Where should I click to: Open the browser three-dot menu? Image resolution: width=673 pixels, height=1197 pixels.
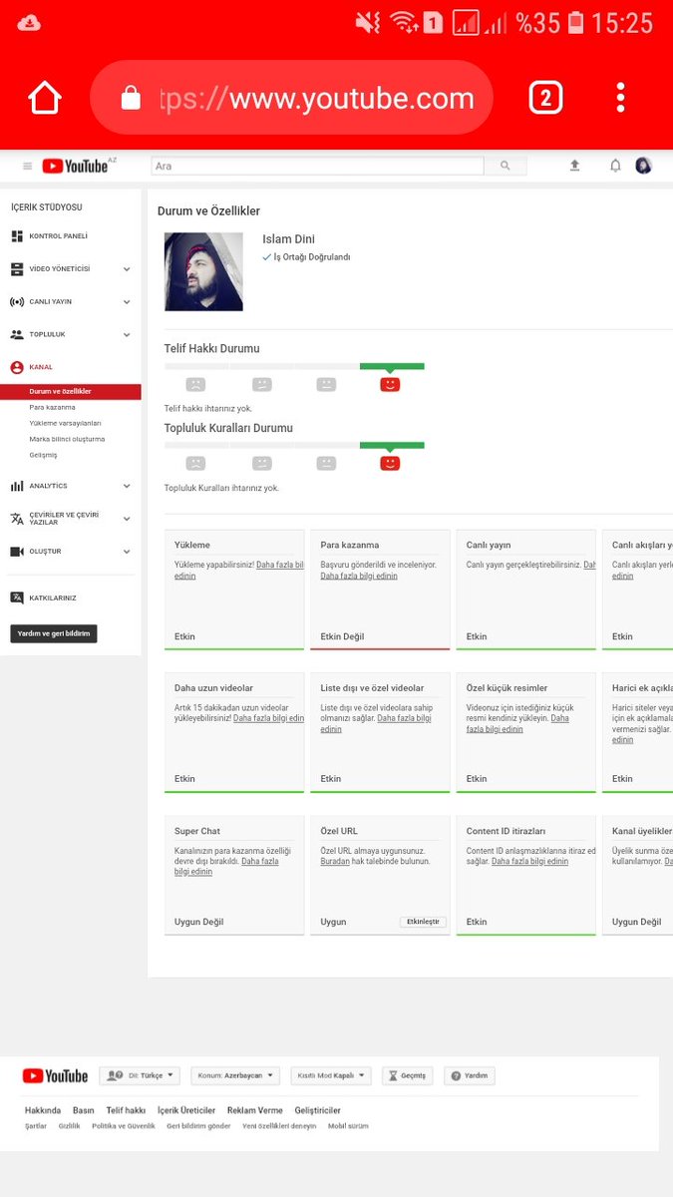(620, 98)
